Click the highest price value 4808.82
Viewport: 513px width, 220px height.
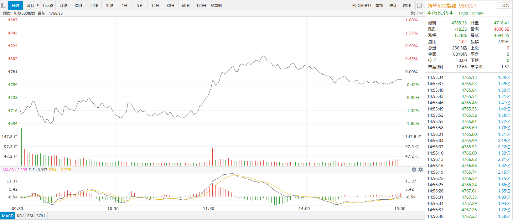click(x=501, y=29)
